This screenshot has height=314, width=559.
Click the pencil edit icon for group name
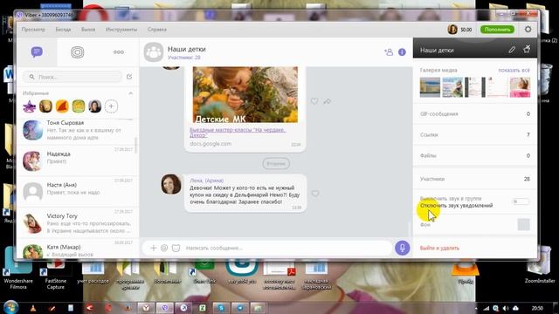(512, 50)
